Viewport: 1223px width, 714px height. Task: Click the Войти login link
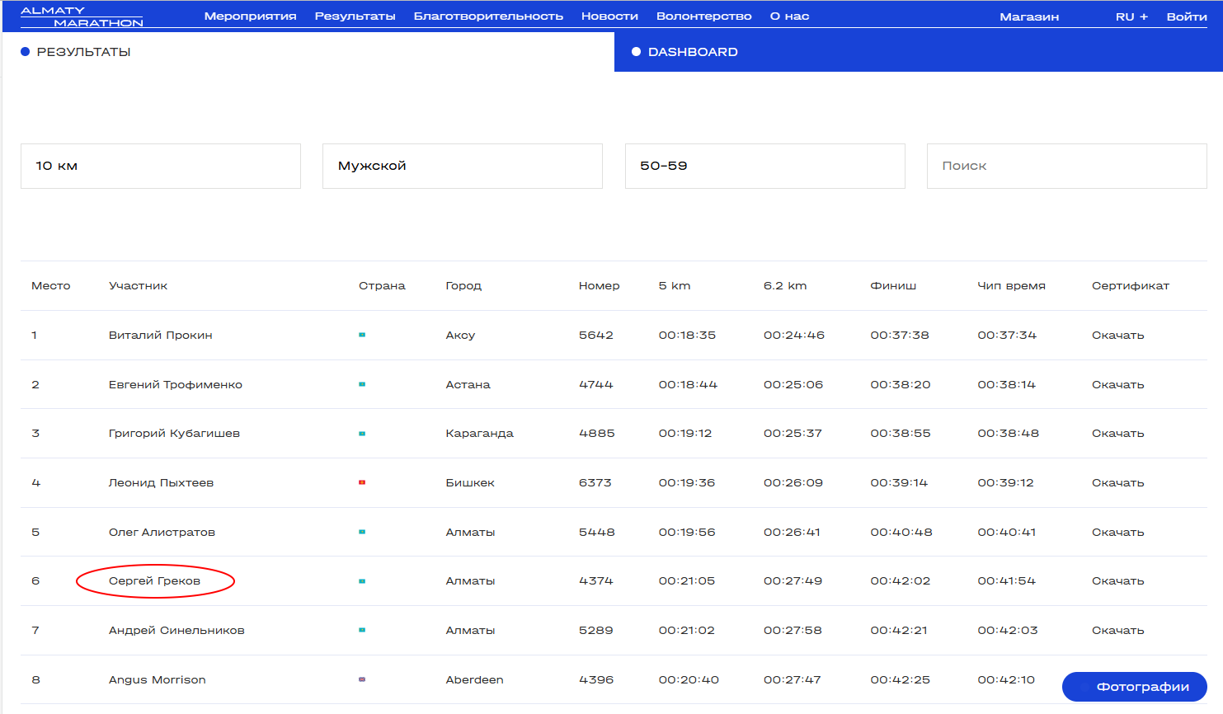[x=1186, y=16]
